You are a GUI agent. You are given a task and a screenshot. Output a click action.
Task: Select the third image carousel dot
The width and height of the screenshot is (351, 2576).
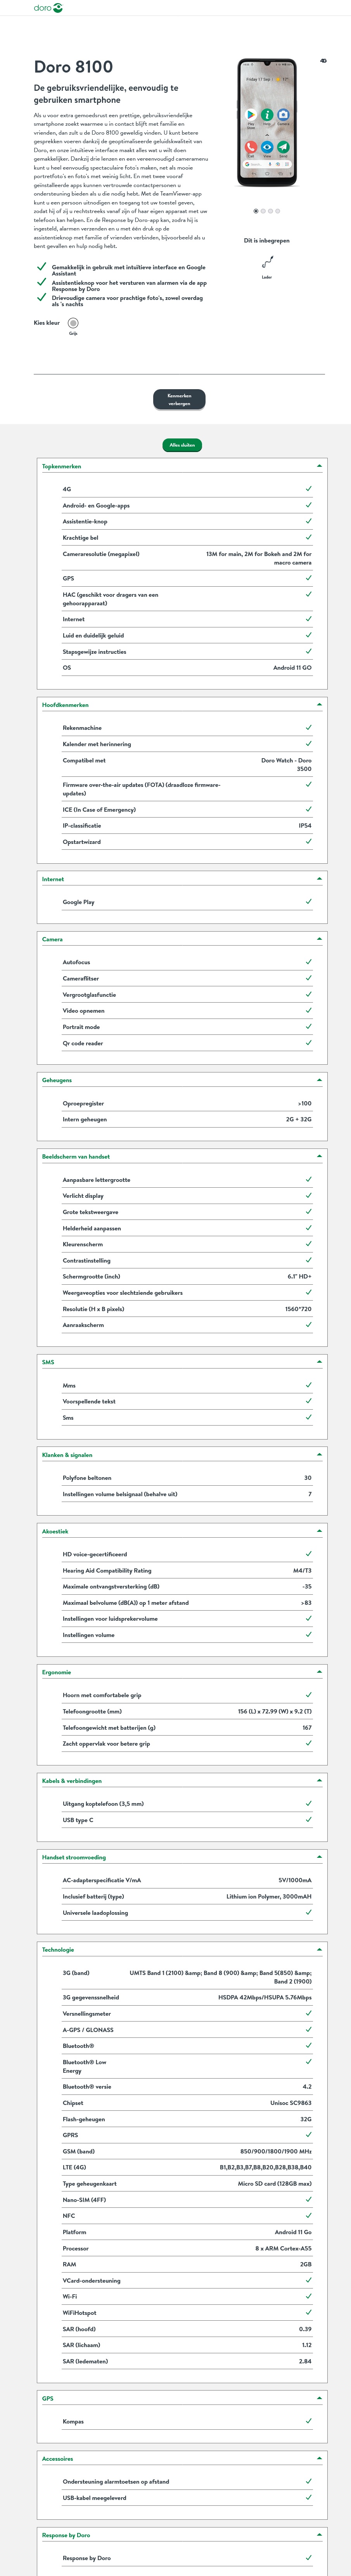[270, 211]
